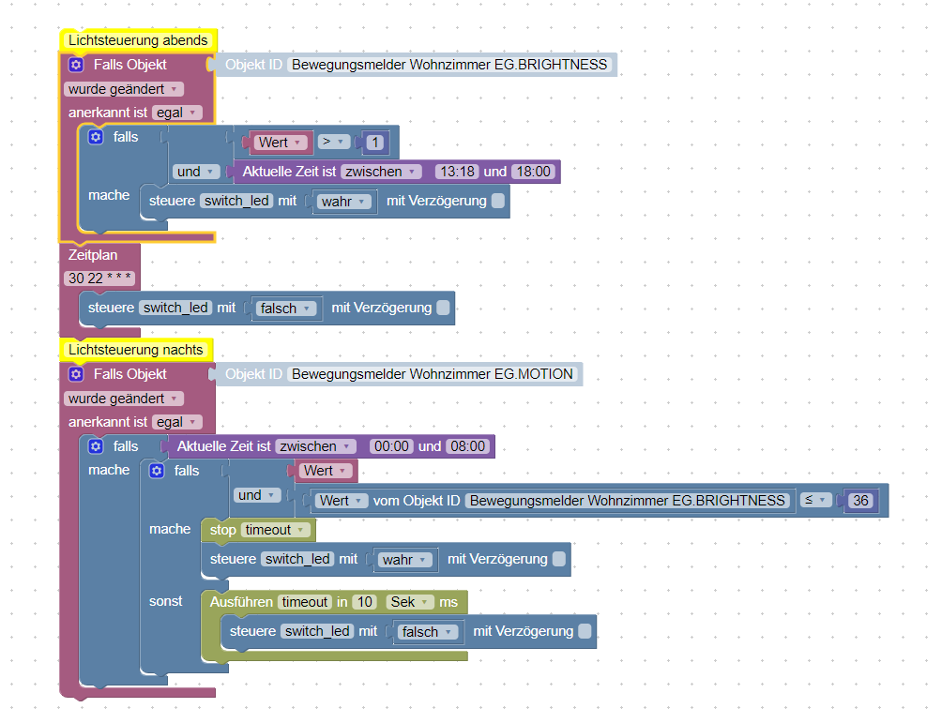The height and width of the screenshot is (723, 942).
Task: Open gear of inner falls block with sonst branch
Action: click(157, 471)
